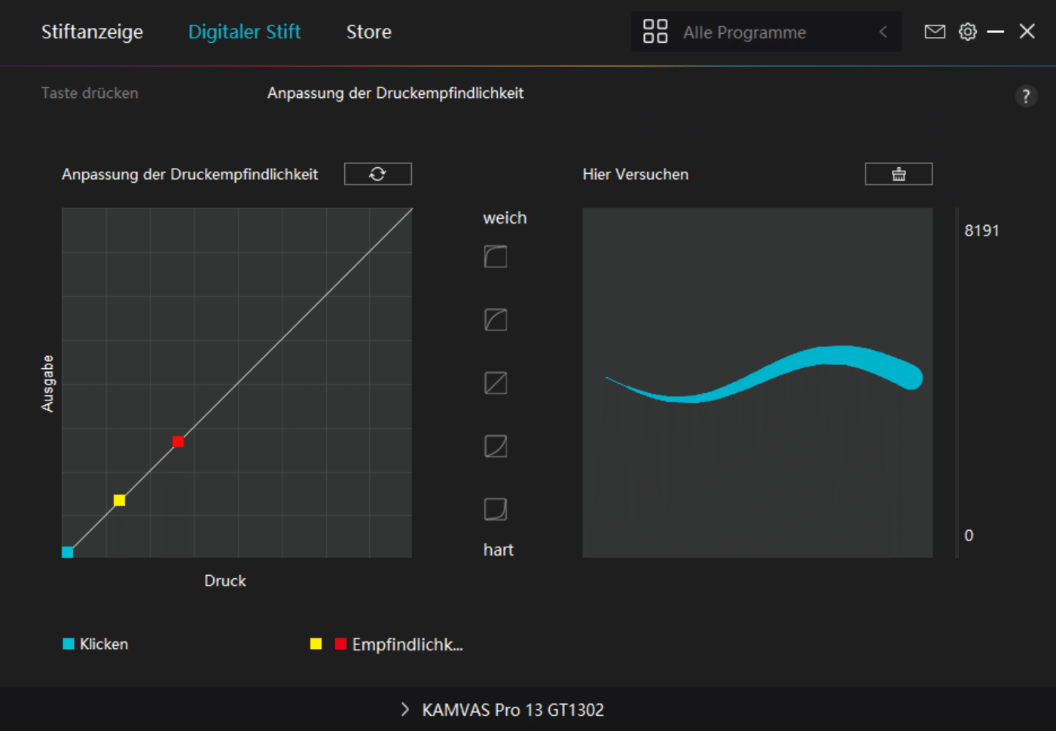This screenshot has height=731, width=1056.
Task: Open the Store tab
Action: coord(368,32)
